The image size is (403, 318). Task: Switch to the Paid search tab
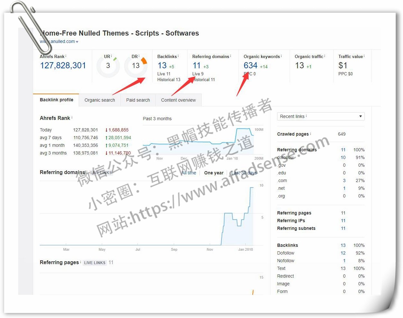(x=138, y=100)
